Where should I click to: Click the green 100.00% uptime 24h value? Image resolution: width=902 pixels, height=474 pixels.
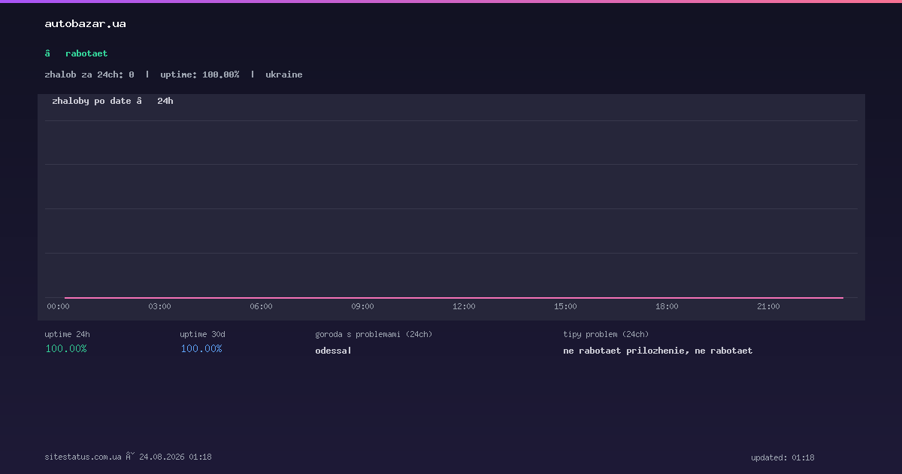tap(66, 349)
